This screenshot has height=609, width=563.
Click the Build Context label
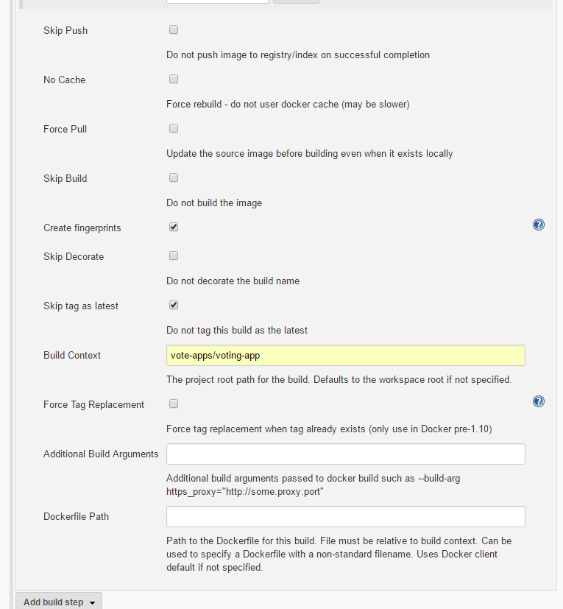(72, 356)
